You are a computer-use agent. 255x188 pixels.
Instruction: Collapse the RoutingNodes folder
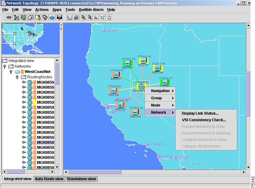pos(17,77)
